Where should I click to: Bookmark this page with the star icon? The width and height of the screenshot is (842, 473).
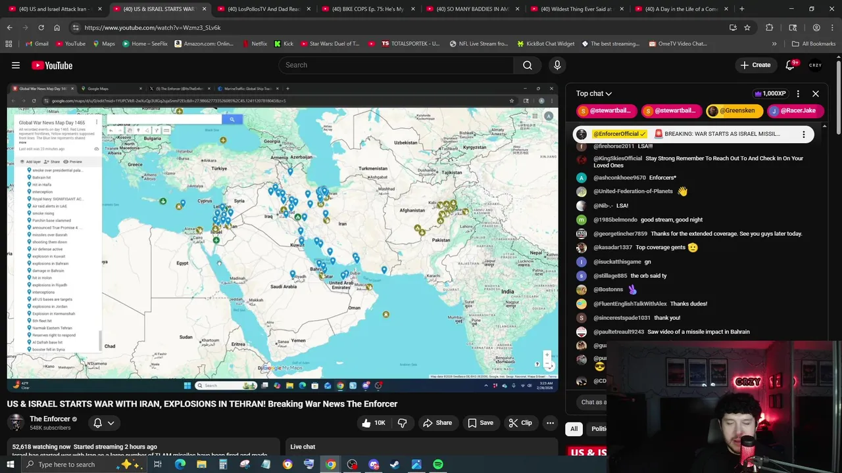(x=747, y=28)
